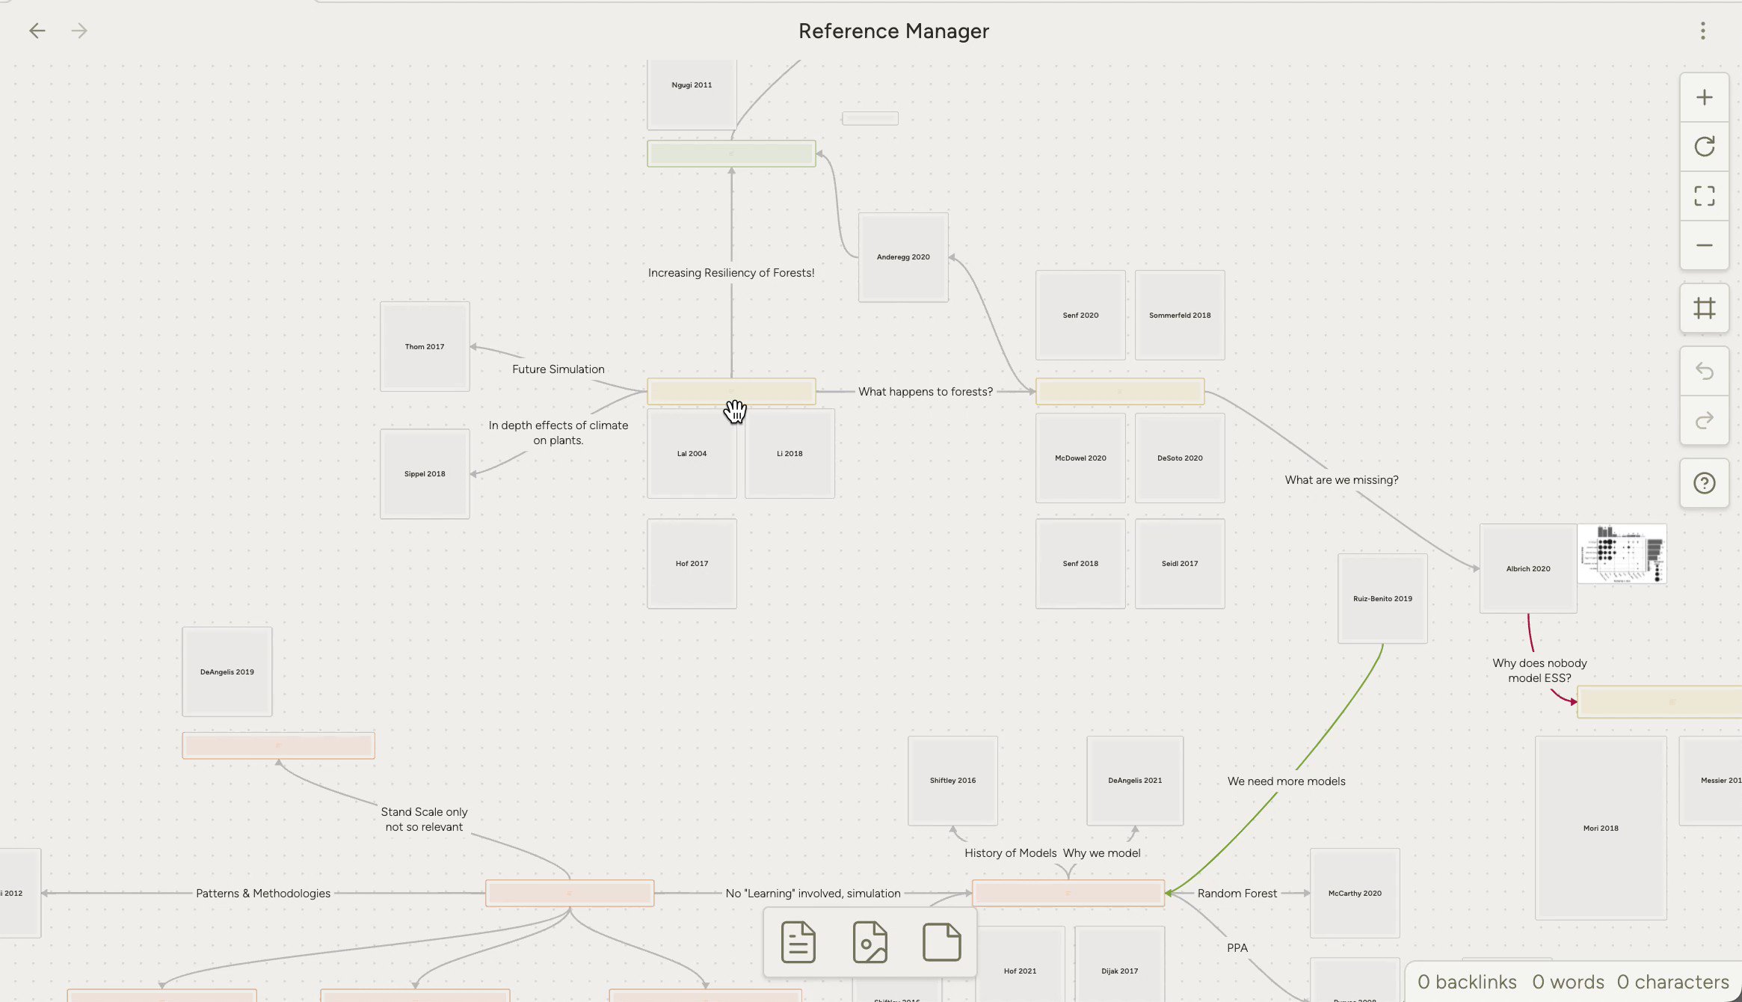Select the McDowel 2020 card

pyautogui.click(x=1080, y=458)
